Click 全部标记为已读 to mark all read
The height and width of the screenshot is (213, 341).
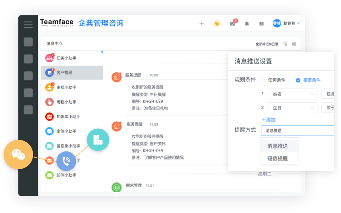pyautogui.click(x=267, y=44)
